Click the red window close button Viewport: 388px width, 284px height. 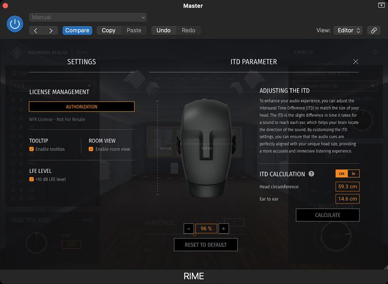(x=5, y=6)
